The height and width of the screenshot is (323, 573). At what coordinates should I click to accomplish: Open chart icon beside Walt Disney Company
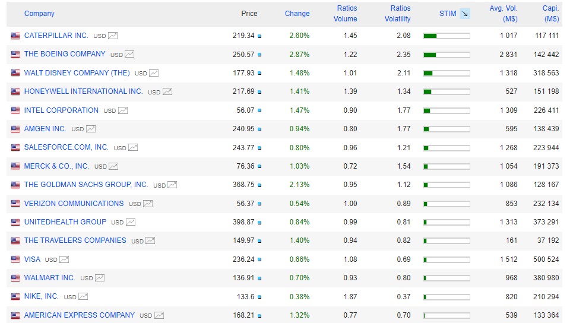[154, 73]
